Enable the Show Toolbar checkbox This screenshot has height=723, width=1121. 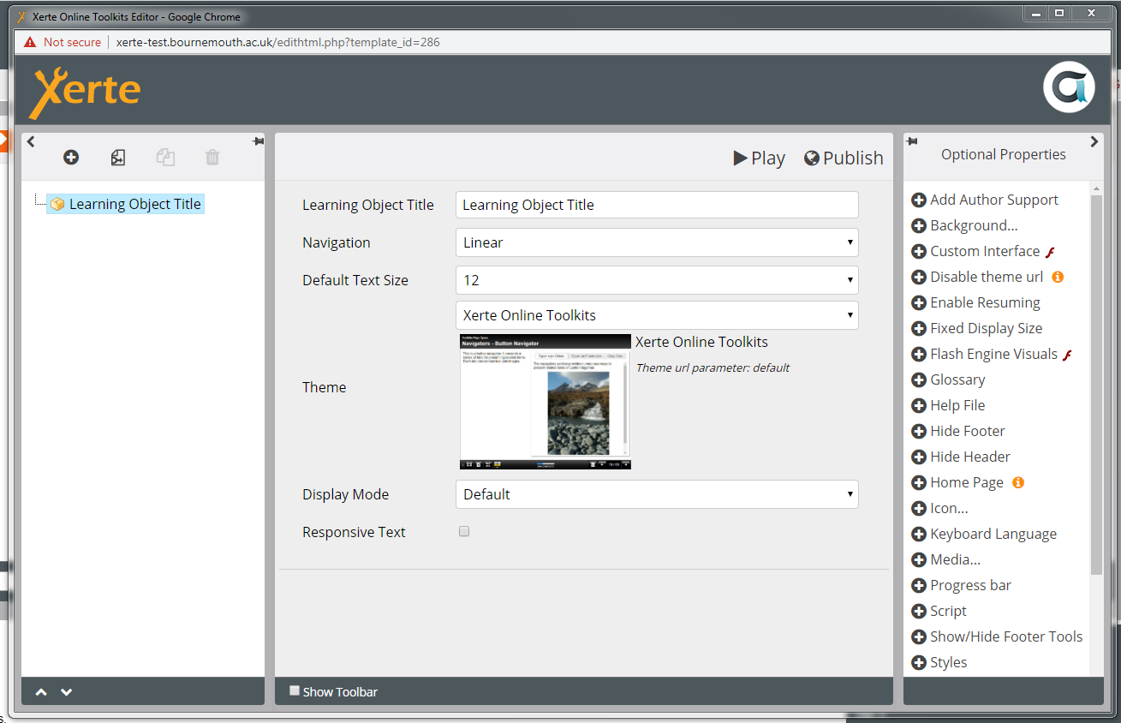(295, 690)
